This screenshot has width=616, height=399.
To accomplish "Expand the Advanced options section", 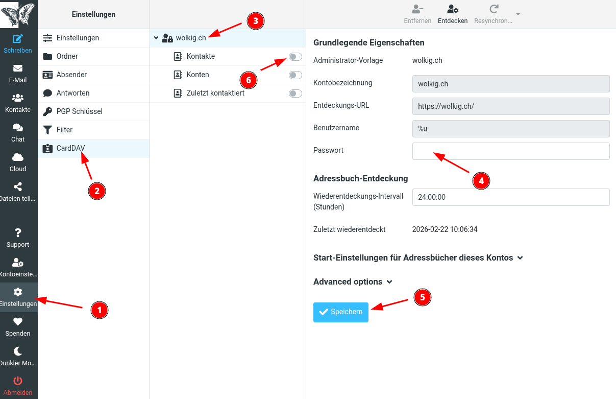I will [389, 282].
